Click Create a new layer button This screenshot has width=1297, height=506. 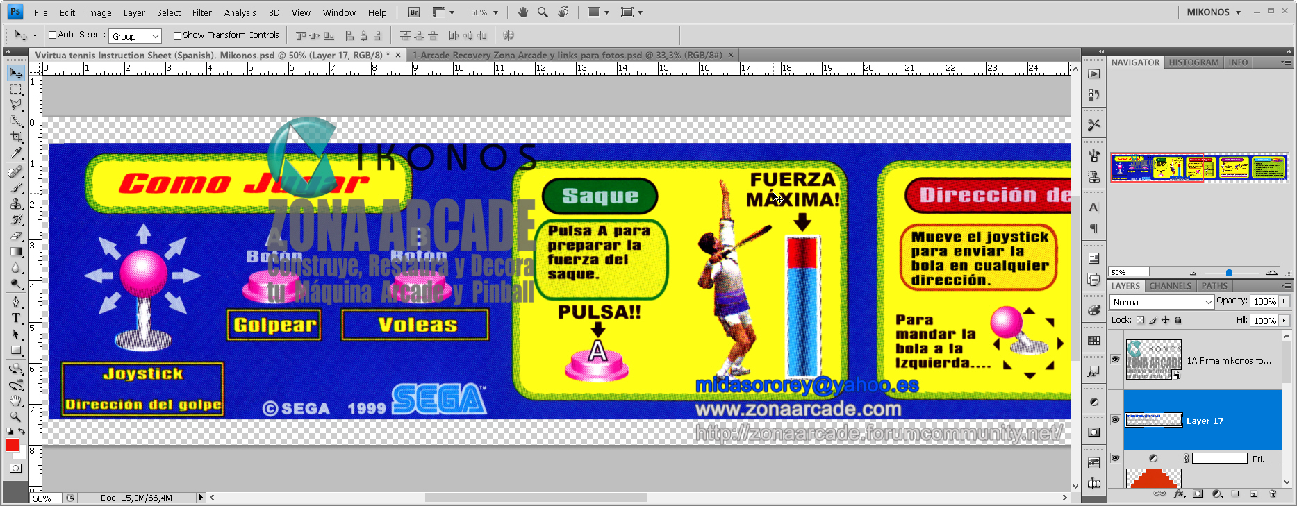[1254, 494]
